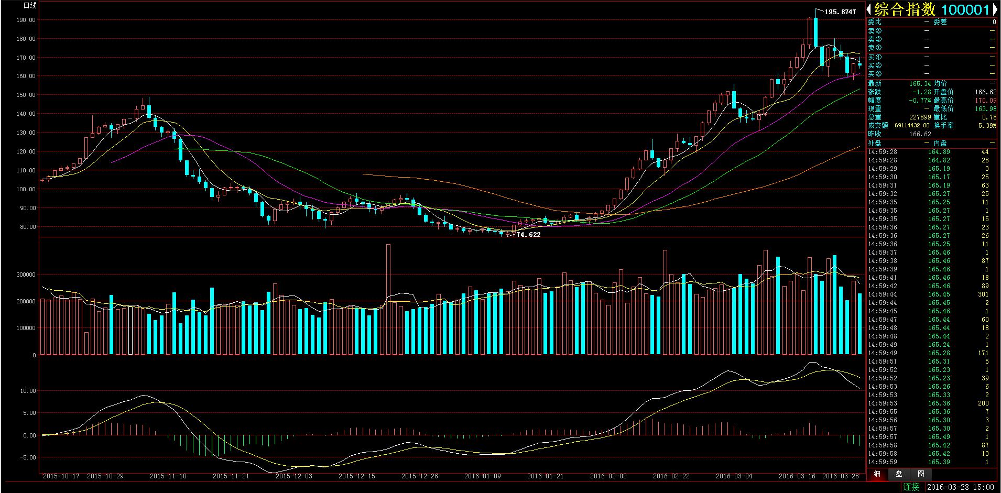The width and height of the screenshot is (1001, 493).
Task: Click the 195.8747 high price marker
Action: (x=840, y=12)
